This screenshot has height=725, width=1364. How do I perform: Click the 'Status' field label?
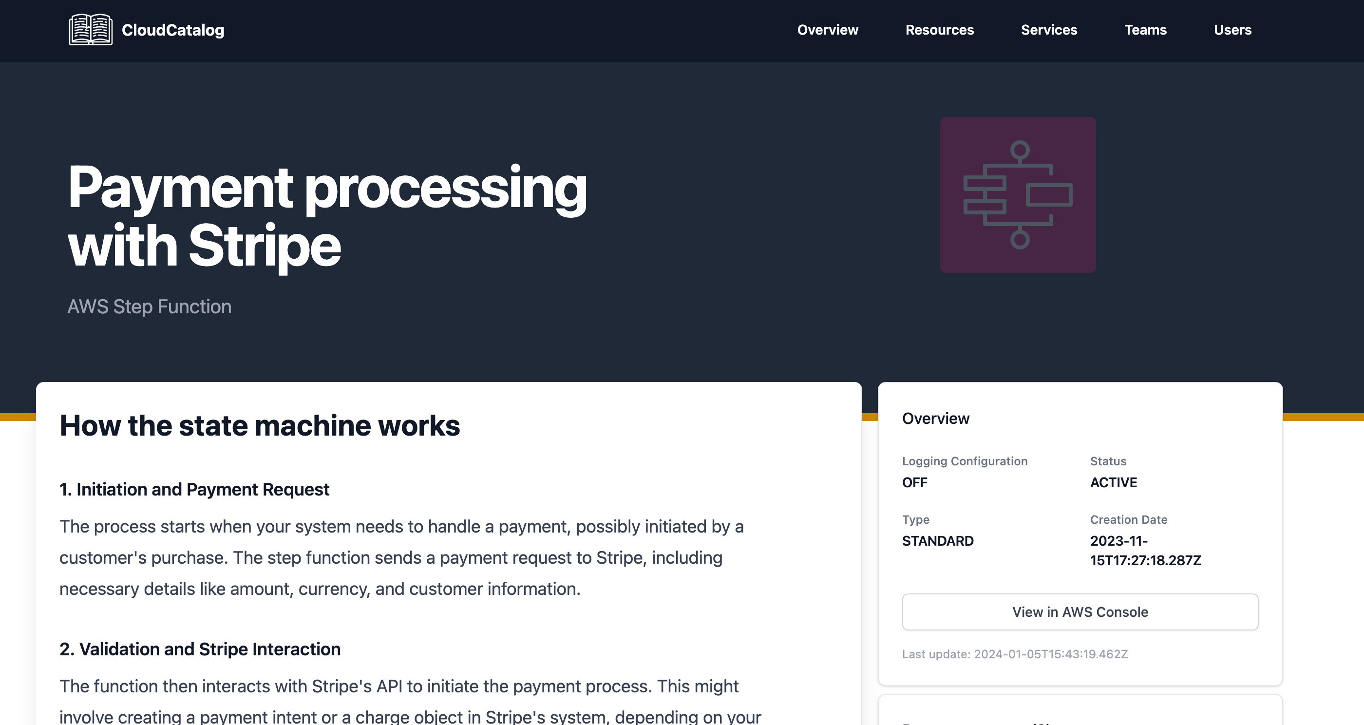[1108, 461]
